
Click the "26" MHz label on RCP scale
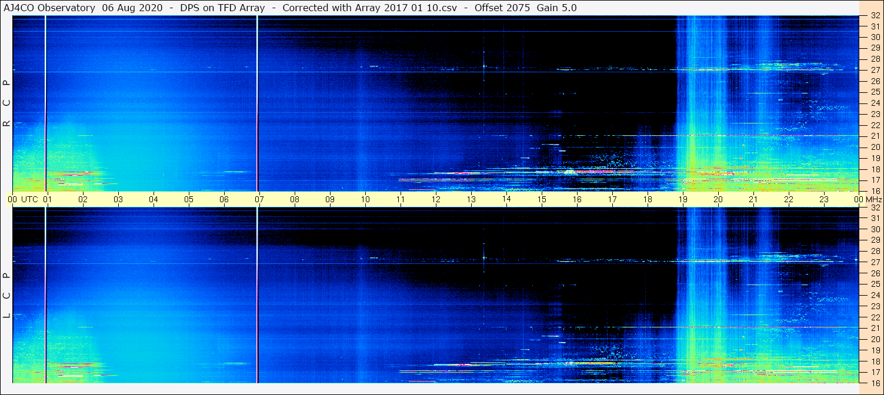[875, 81]
